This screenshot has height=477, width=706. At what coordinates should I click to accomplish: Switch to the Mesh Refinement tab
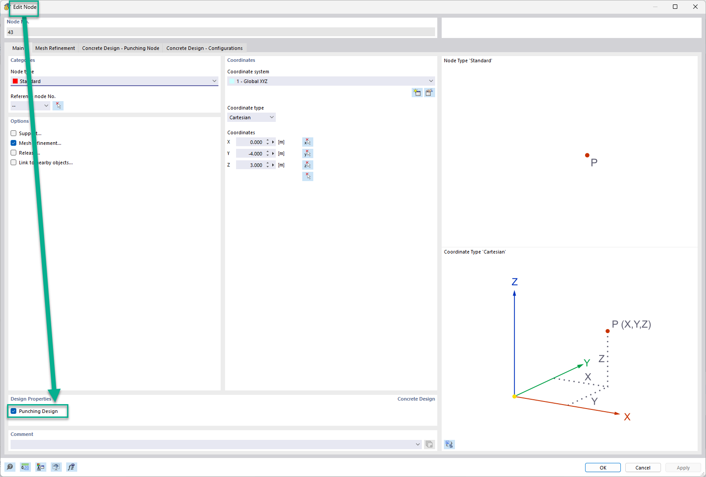click(x=55, y=48)
